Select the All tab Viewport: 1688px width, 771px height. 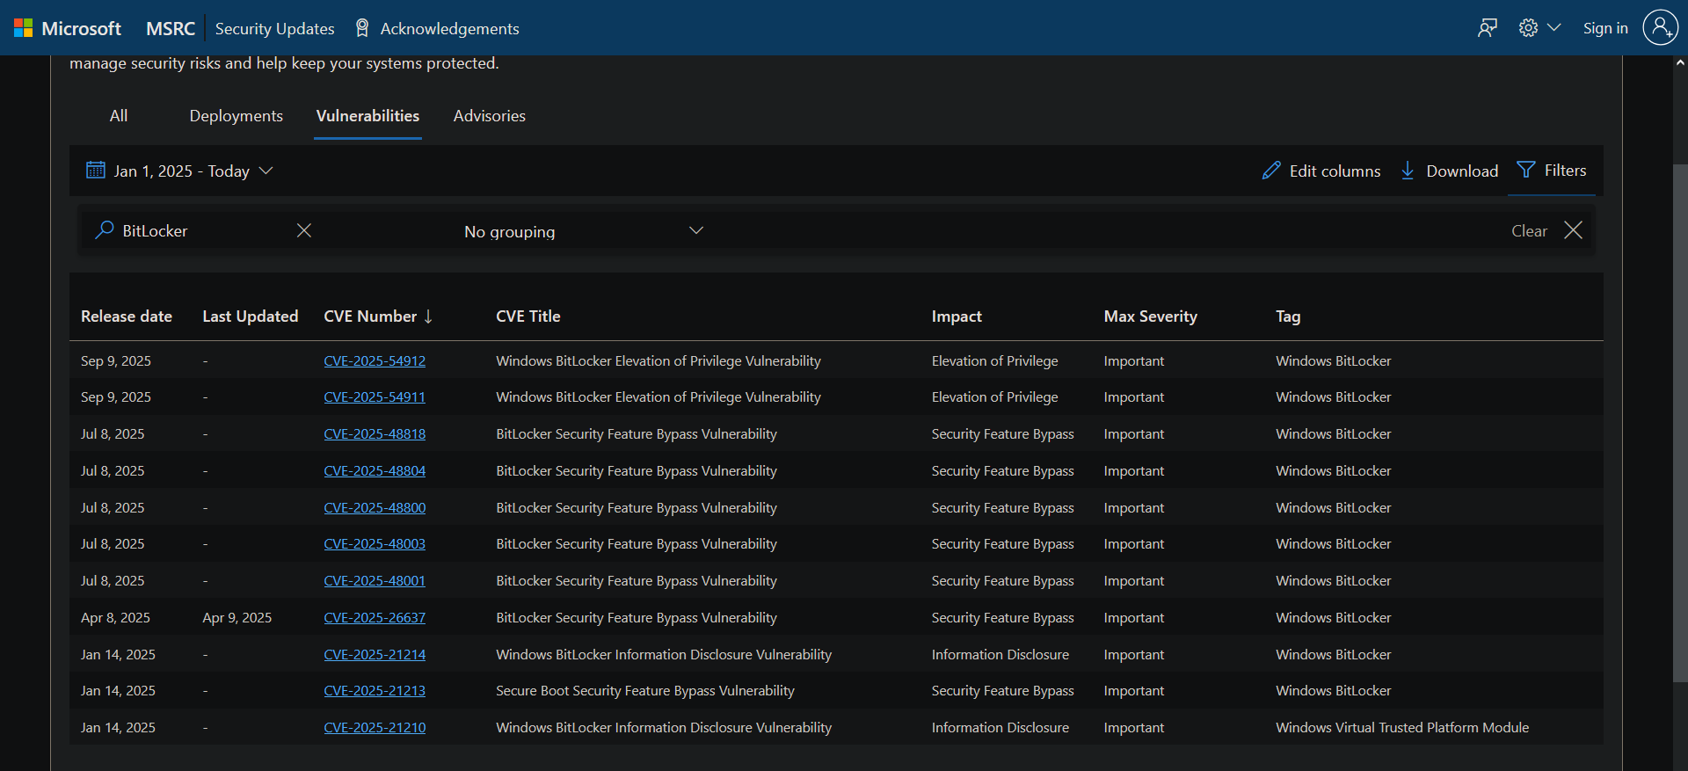coord(119,116)
